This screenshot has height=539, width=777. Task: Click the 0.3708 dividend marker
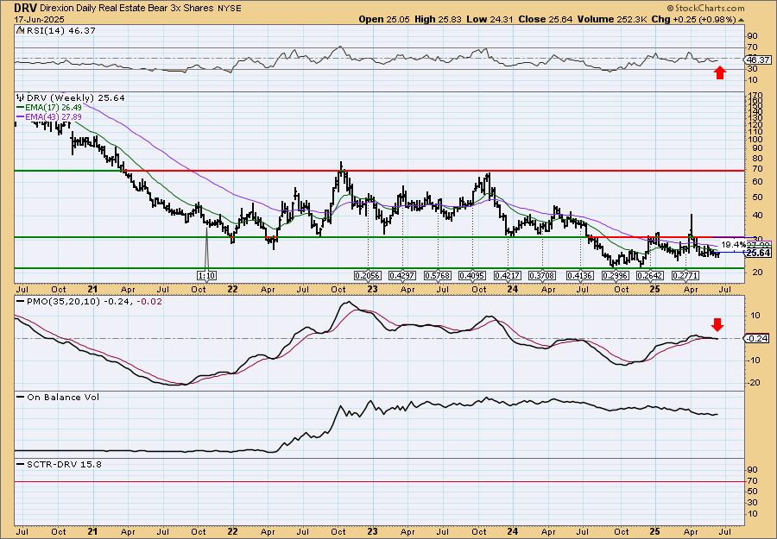[x=543, y=275]
